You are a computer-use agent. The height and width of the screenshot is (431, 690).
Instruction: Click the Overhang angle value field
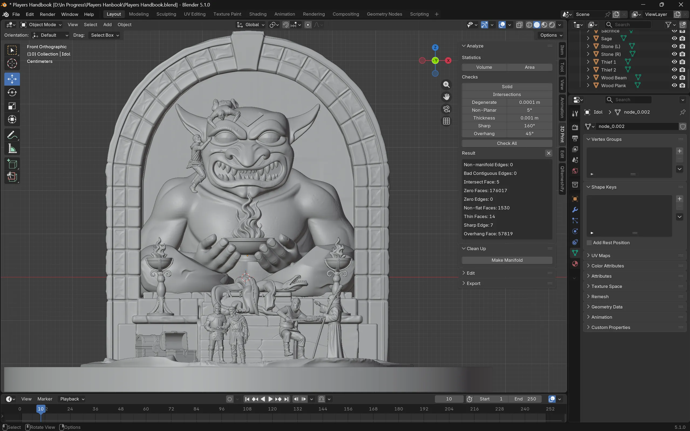tap(529, 134)
